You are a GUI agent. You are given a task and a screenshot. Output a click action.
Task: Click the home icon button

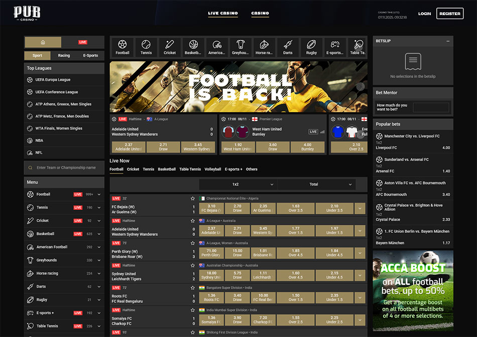pyautogui.click(x=43, y=42)
